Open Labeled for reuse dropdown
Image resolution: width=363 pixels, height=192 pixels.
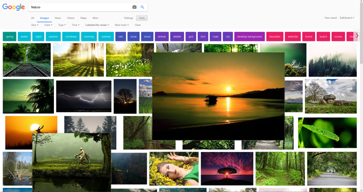point(97,25)
